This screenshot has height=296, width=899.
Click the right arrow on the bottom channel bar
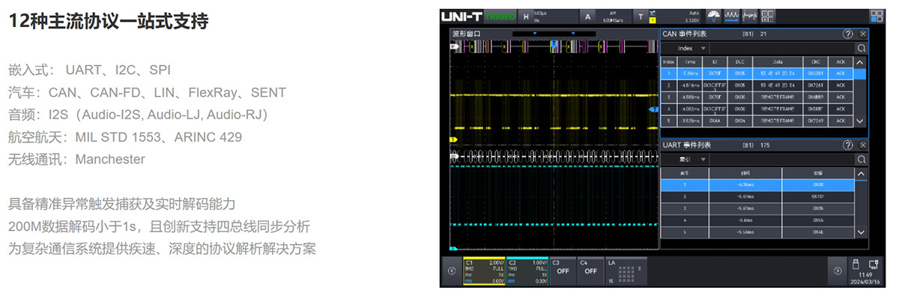click(838, 271)
